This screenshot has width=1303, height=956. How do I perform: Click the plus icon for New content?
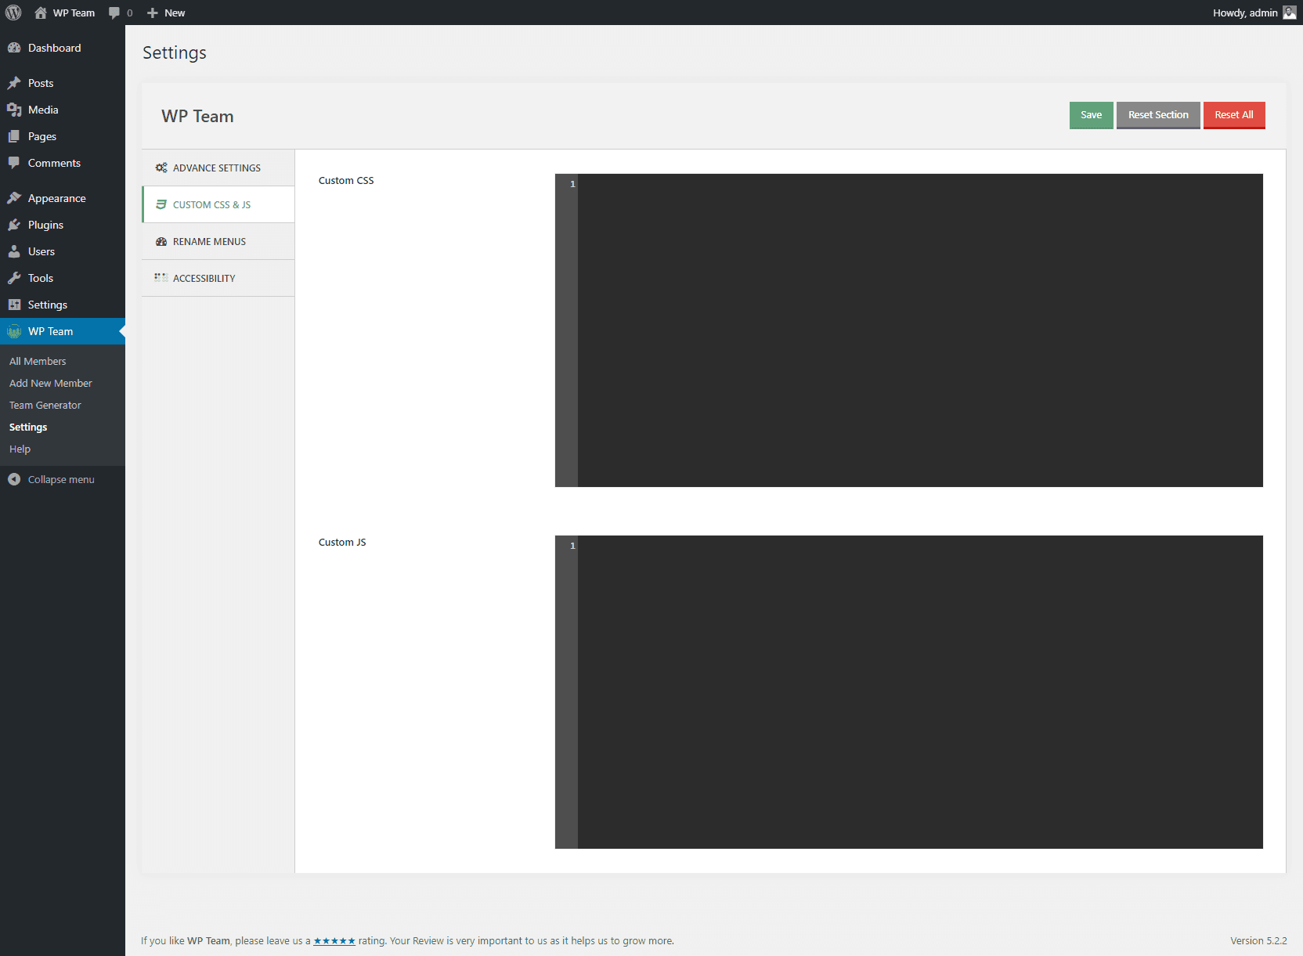(x=153, y=13)
